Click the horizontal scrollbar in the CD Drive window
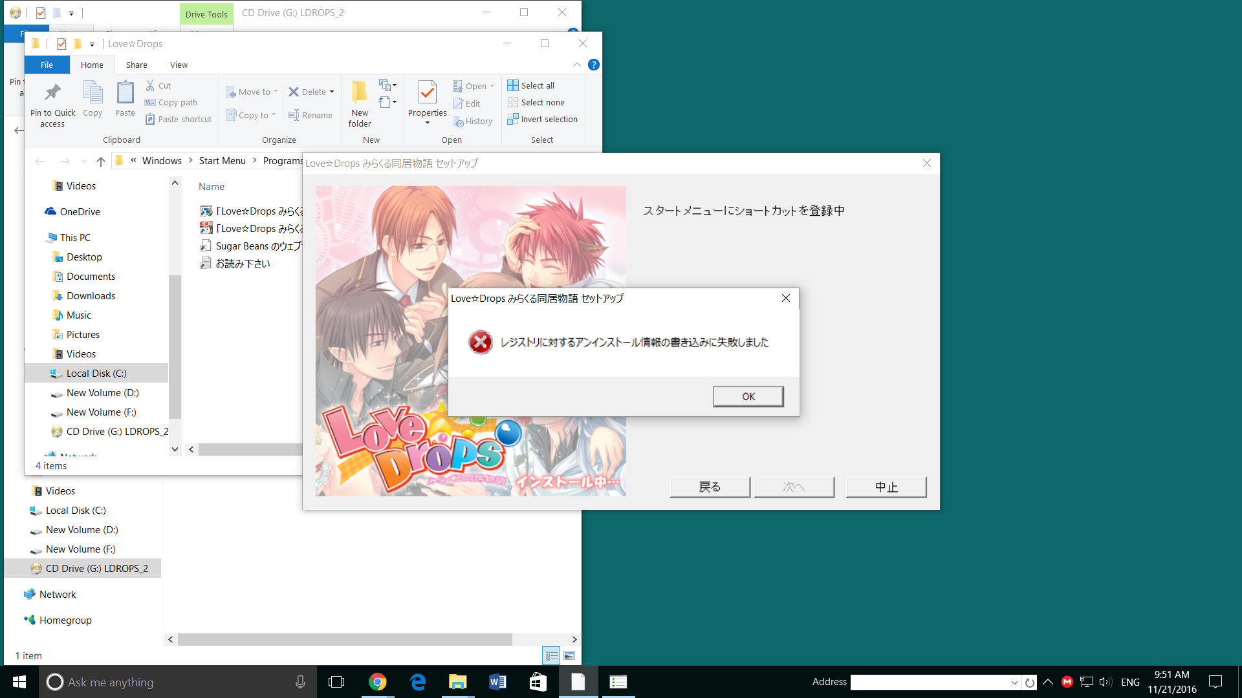 click(x=345, y=639)
